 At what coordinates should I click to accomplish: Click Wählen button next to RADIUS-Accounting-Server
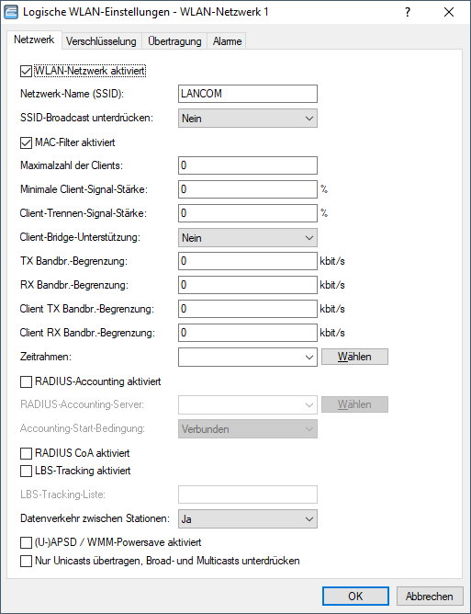click(354, 404)
